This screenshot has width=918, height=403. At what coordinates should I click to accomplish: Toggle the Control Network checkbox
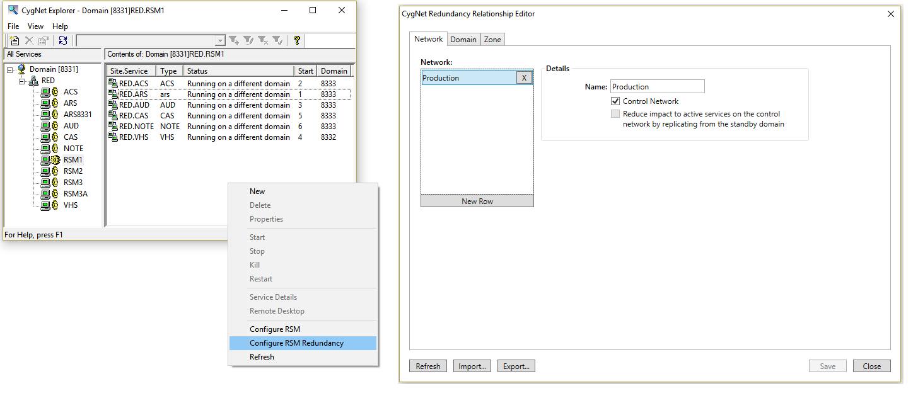(615, 101)
